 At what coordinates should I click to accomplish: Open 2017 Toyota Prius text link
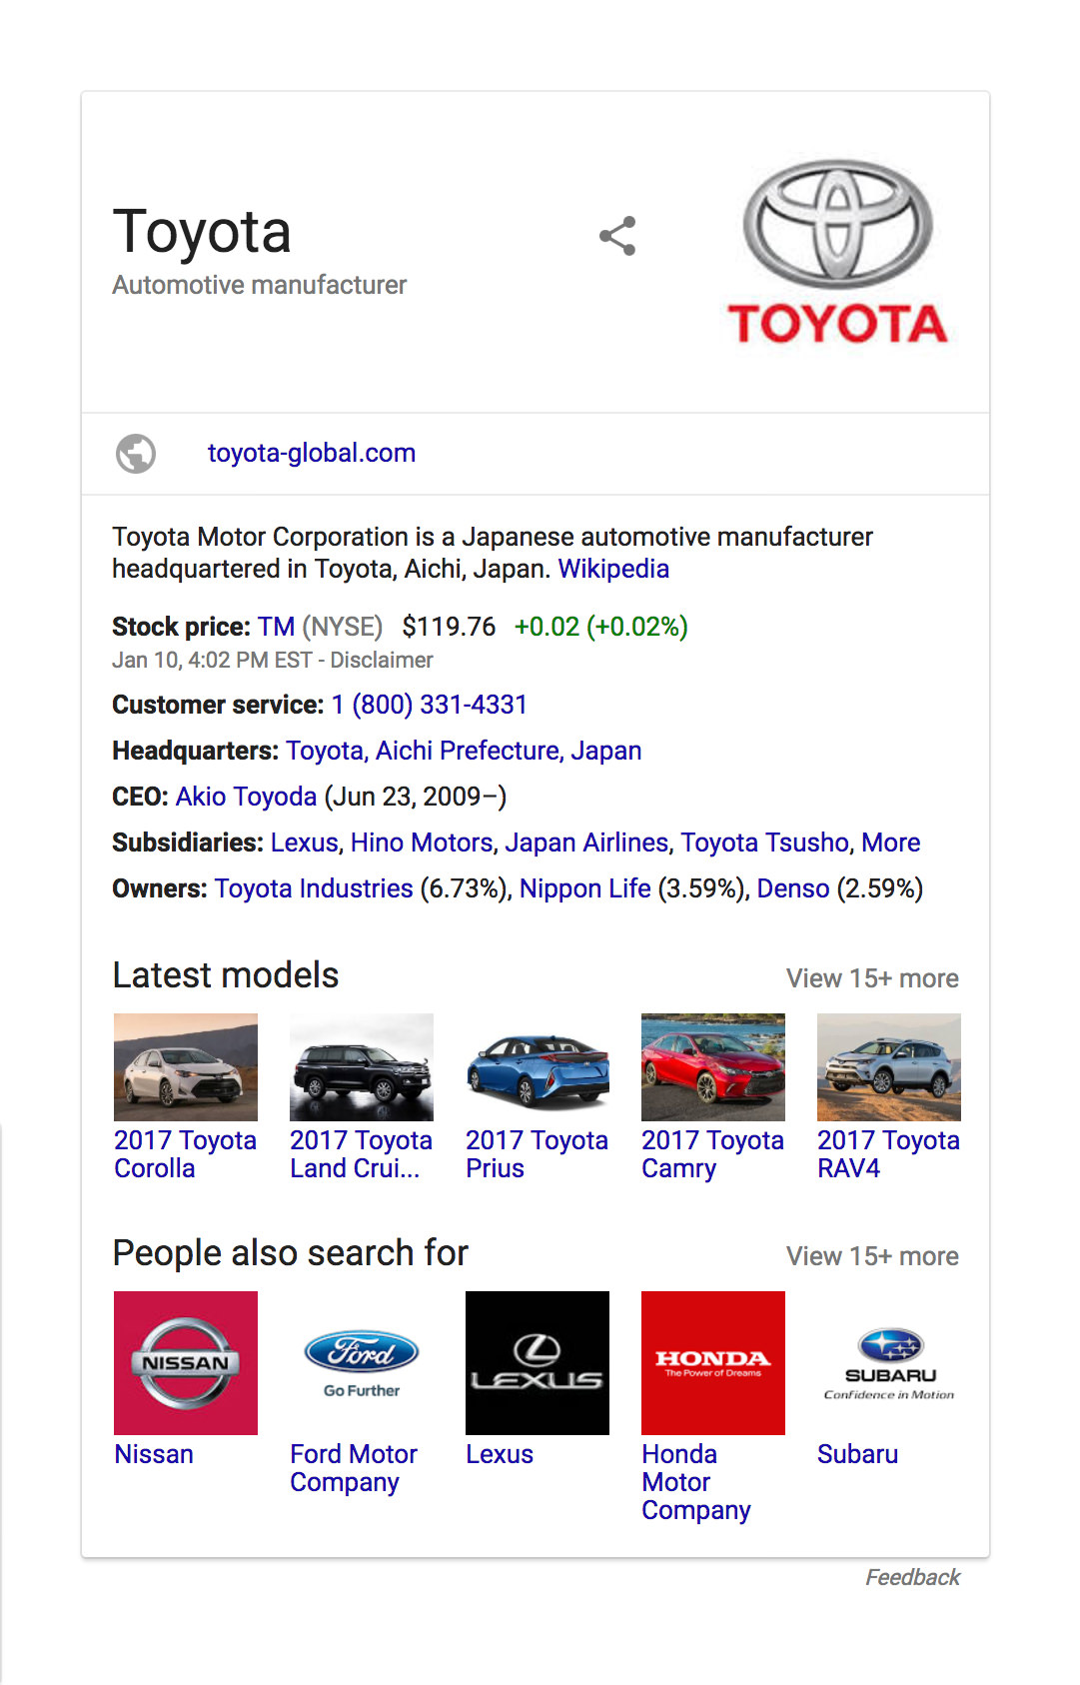(x=537, y=1154)
